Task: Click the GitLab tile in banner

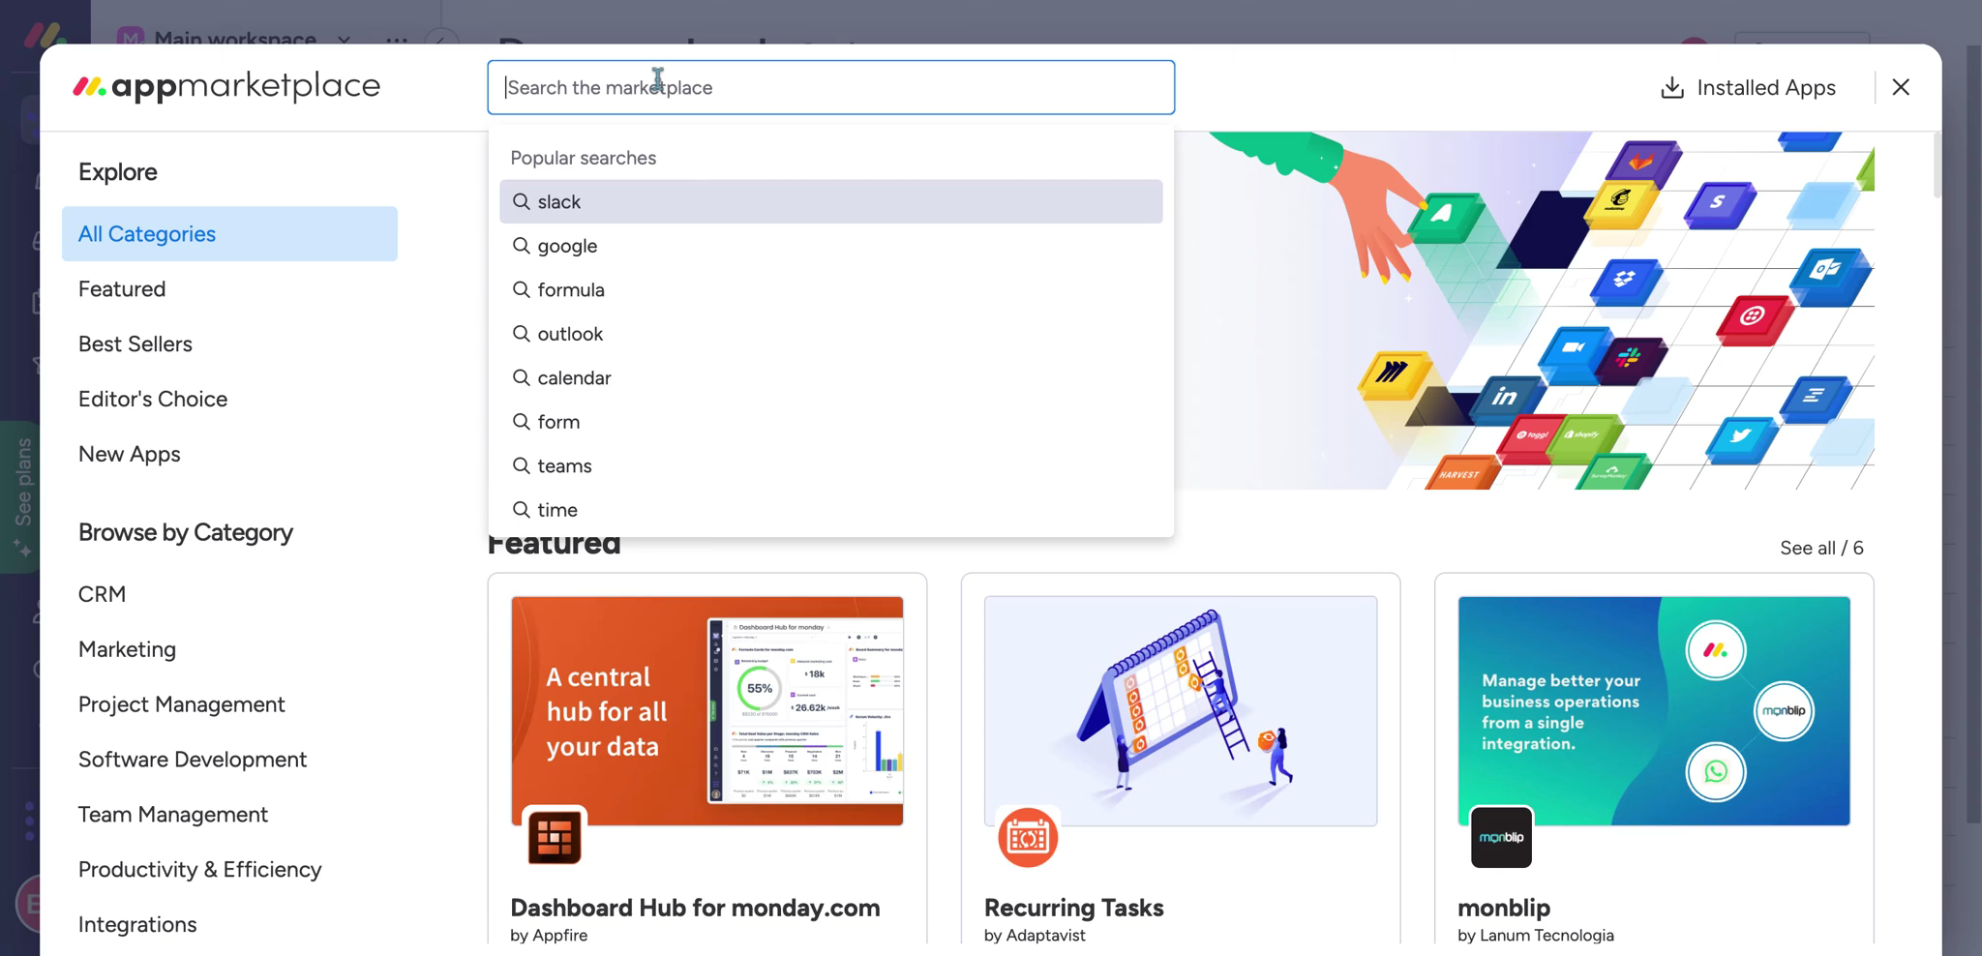Action: pyautogui.click(x=1642, y=164)
